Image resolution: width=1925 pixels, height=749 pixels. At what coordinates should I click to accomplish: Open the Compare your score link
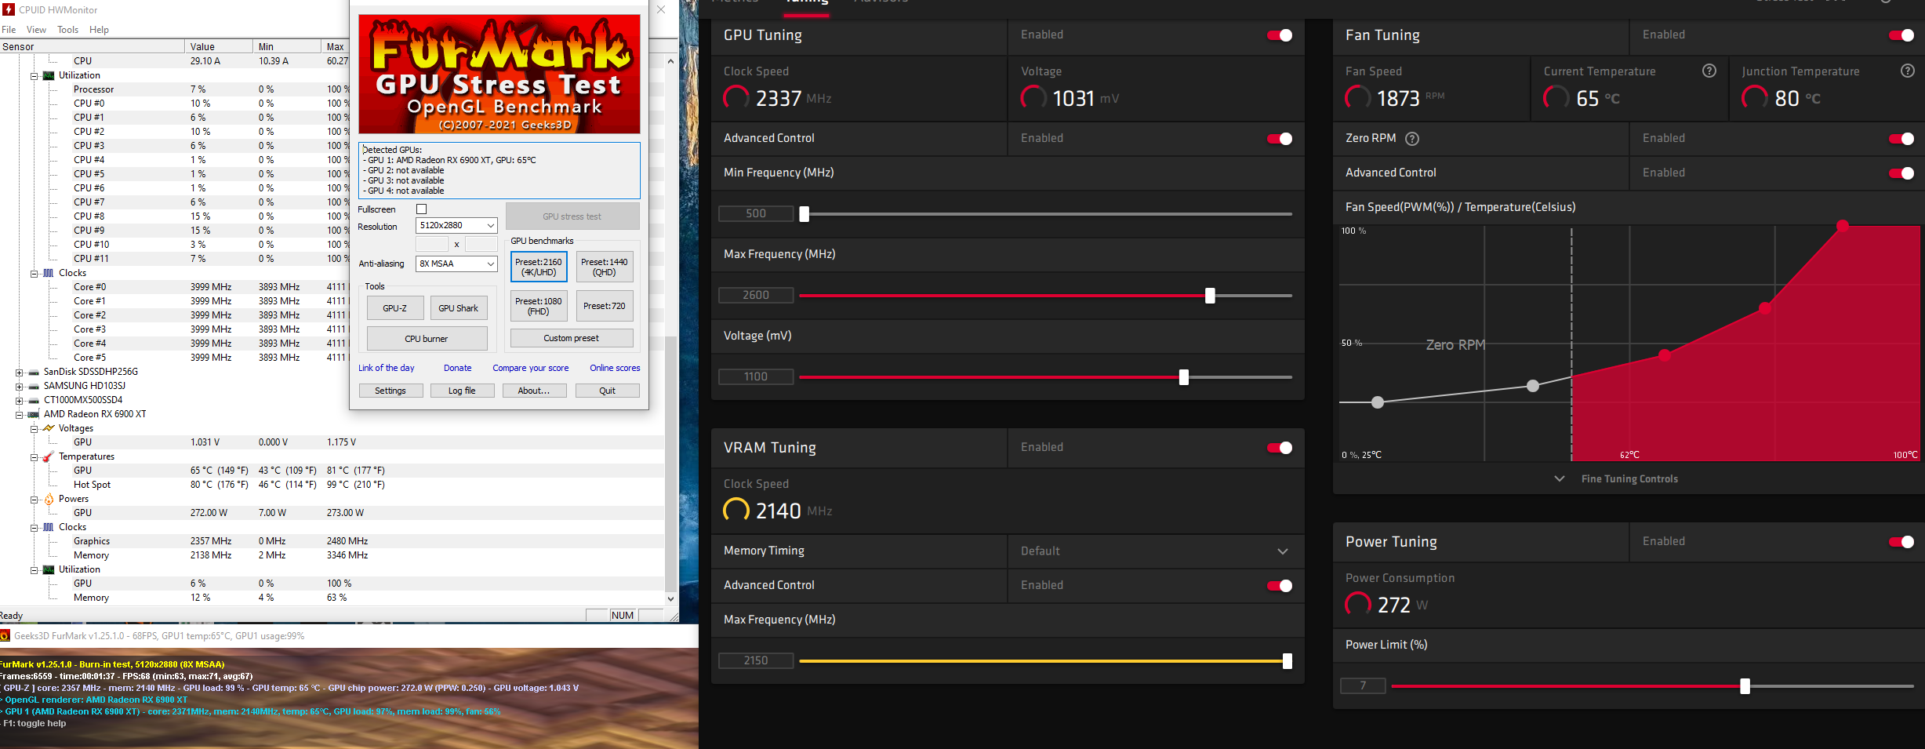[531, 368]
